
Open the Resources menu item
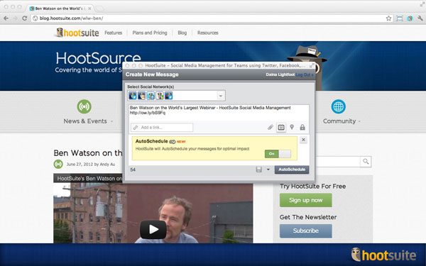(x=208, y=33)
